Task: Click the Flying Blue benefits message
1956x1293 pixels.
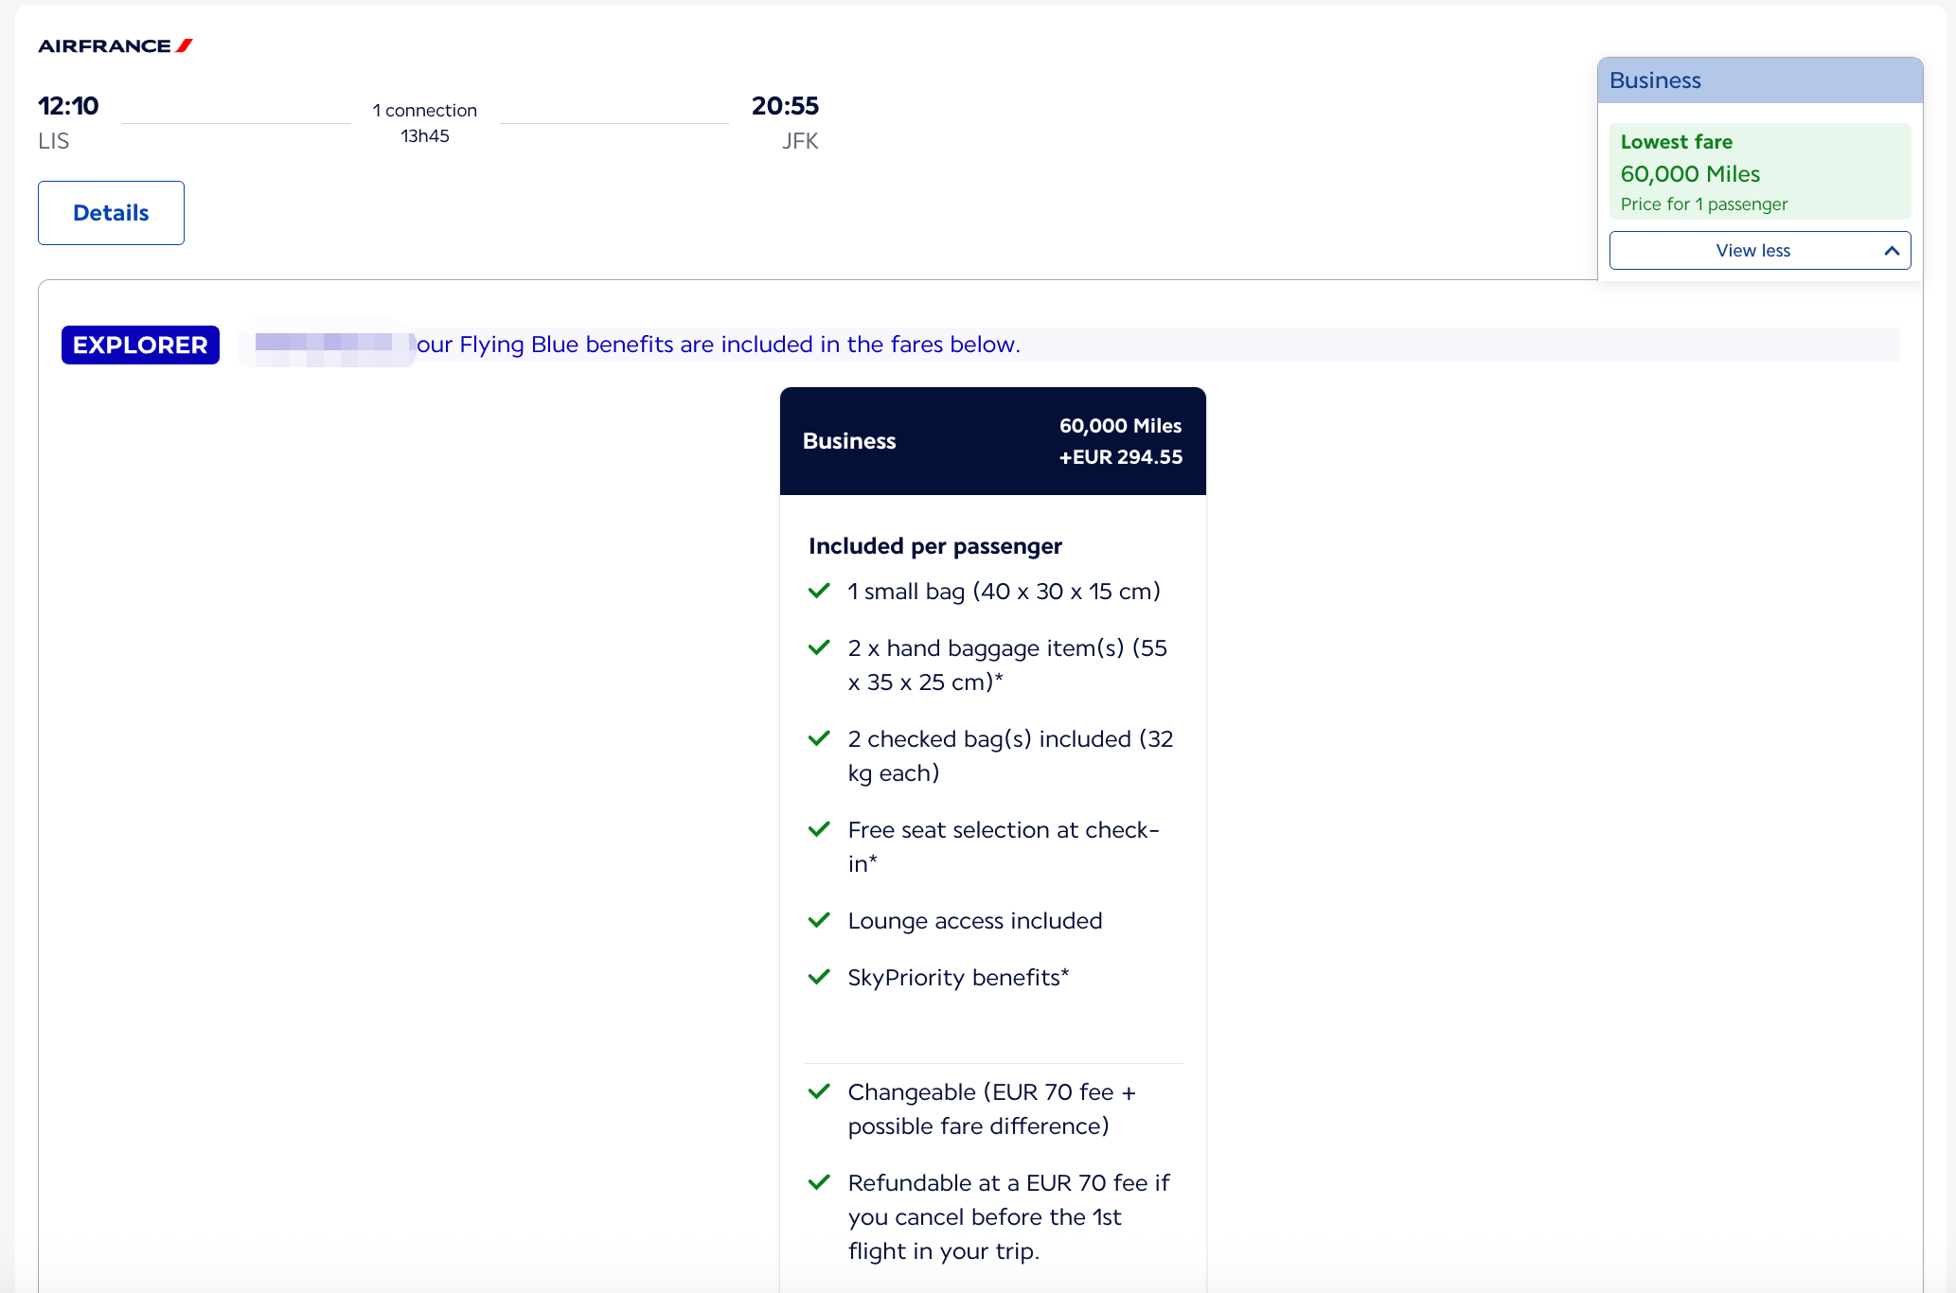Action: click(x=719, y=345)
